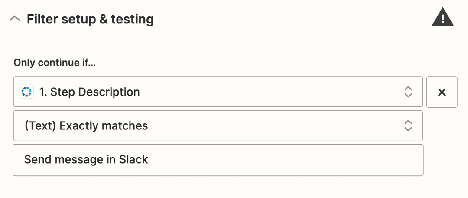
Task: Click up-down arrows on Step Description field
Action: 408,92
